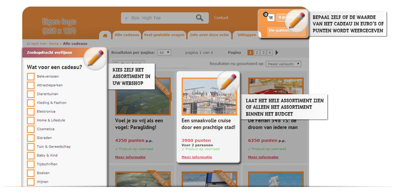This screenshot has height=193, width=397.
Task: Go to next results page arrow
Action: (277, 53)
